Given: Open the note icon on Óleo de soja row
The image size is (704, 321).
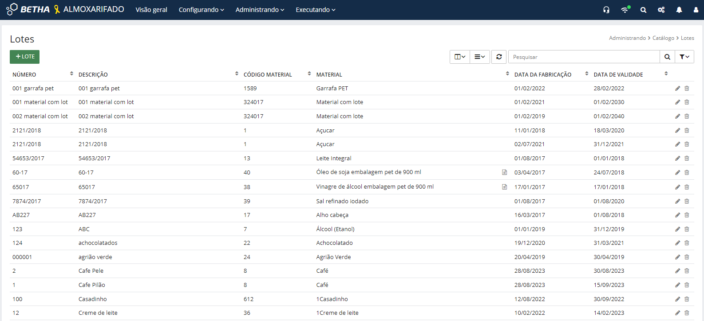Looking at the screenshot, I should (x=505, y=172).
